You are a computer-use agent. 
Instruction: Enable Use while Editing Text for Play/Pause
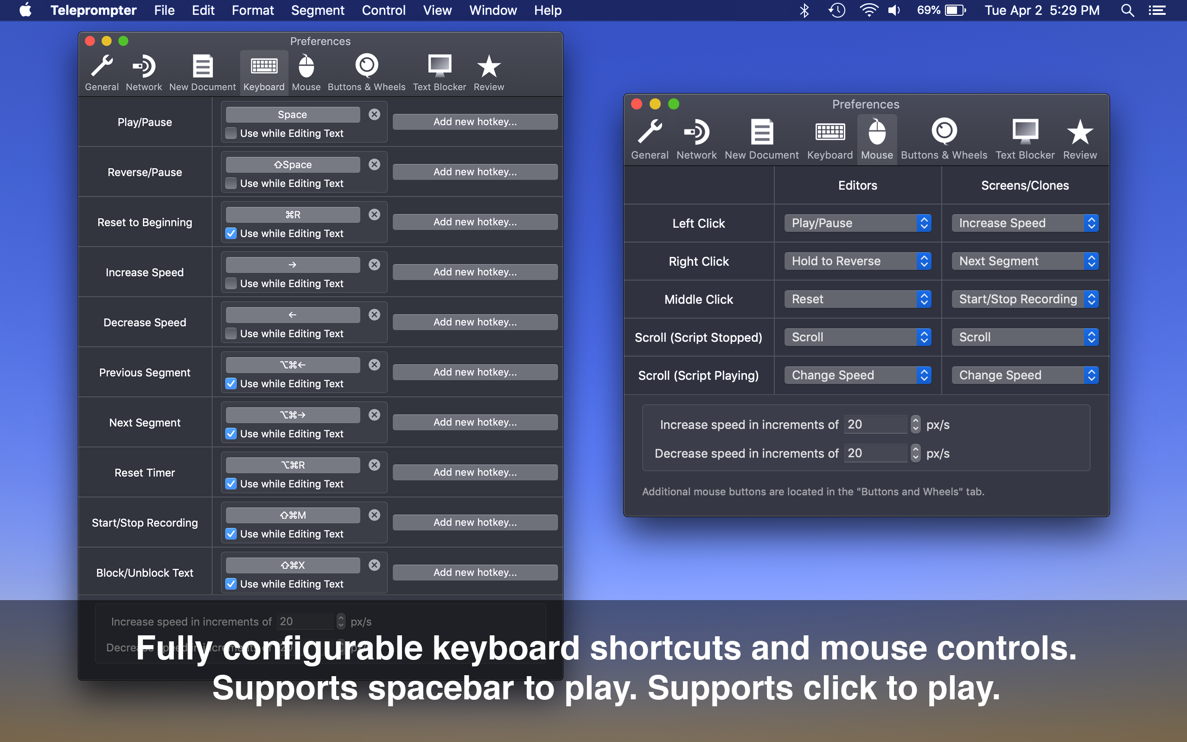click(231, 134)
